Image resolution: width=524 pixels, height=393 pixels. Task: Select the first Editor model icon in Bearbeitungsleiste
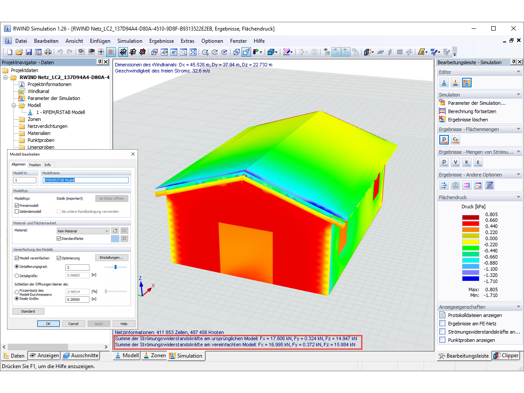click(x=444, y=83)
